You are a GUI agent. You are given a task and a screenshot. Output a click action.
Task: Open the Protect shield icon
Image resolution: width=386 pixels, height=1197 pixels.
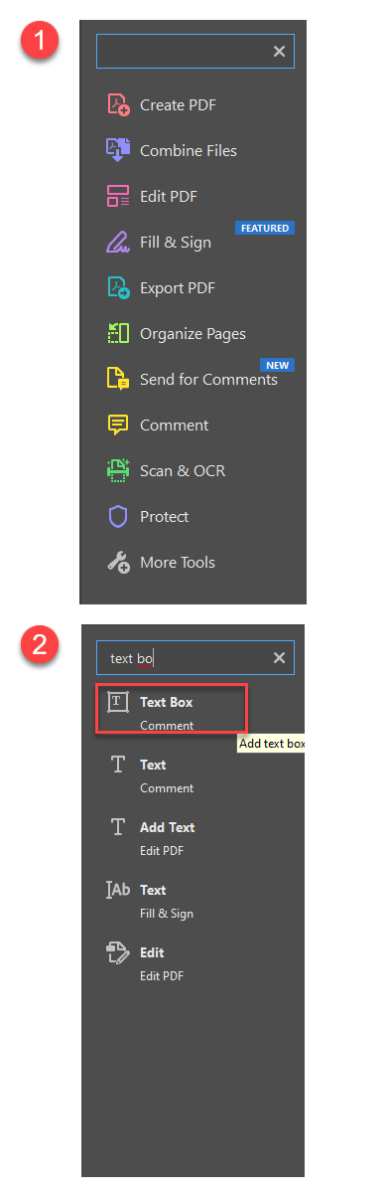[x=118, y=517]
